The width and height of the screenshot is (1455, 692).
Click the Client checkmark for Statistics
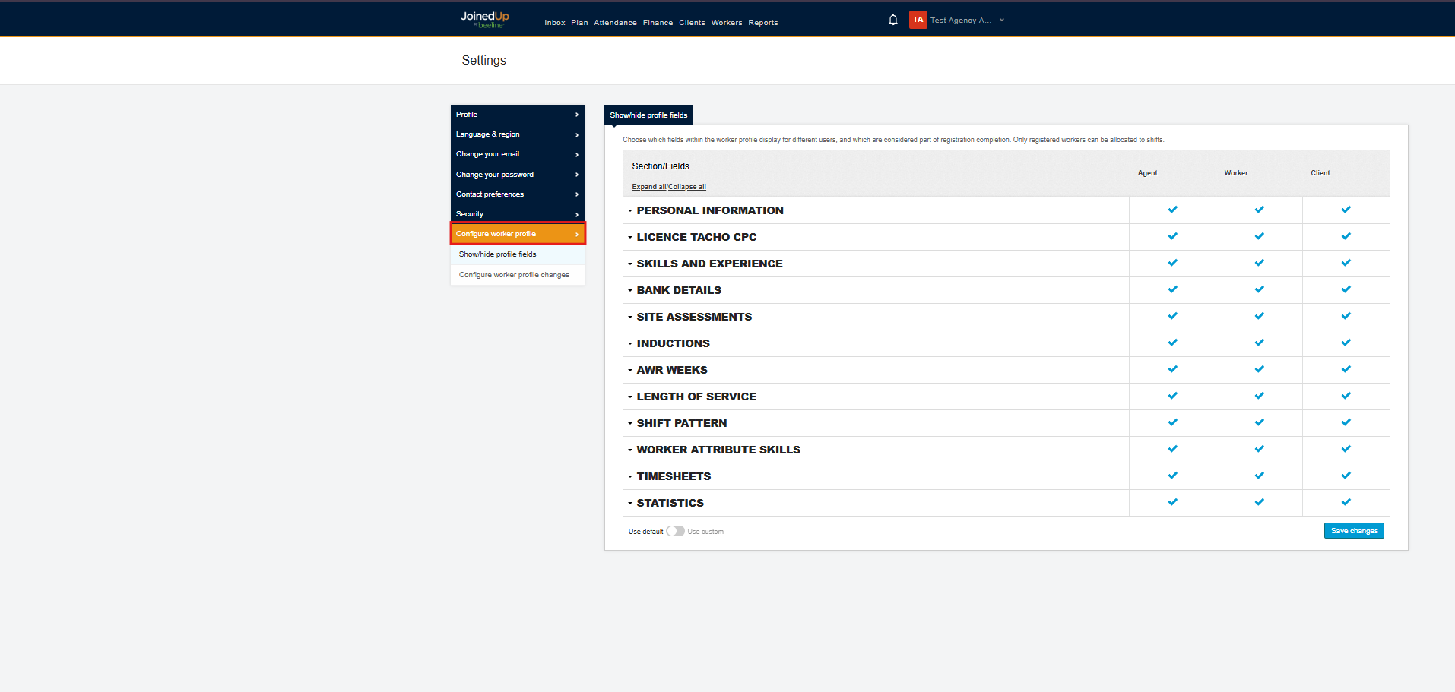coord(1346,502)
